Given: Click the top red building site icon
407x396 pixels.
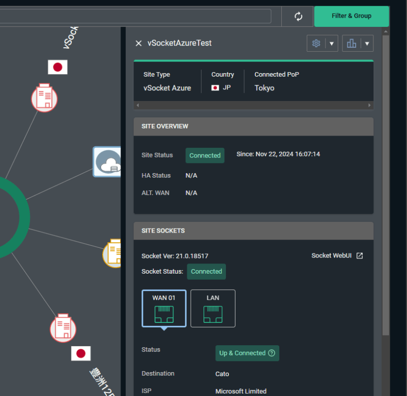Looking at the screenshot, I should [x=44, y=98].
